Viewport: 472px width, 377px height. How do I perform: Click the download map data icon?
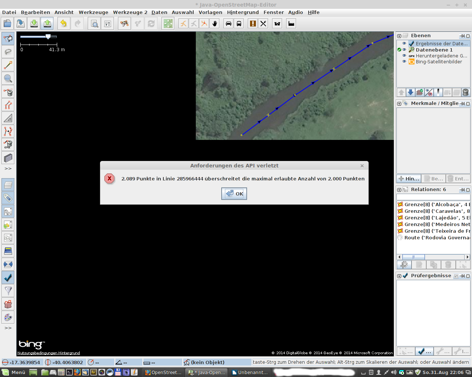(34, 24)
